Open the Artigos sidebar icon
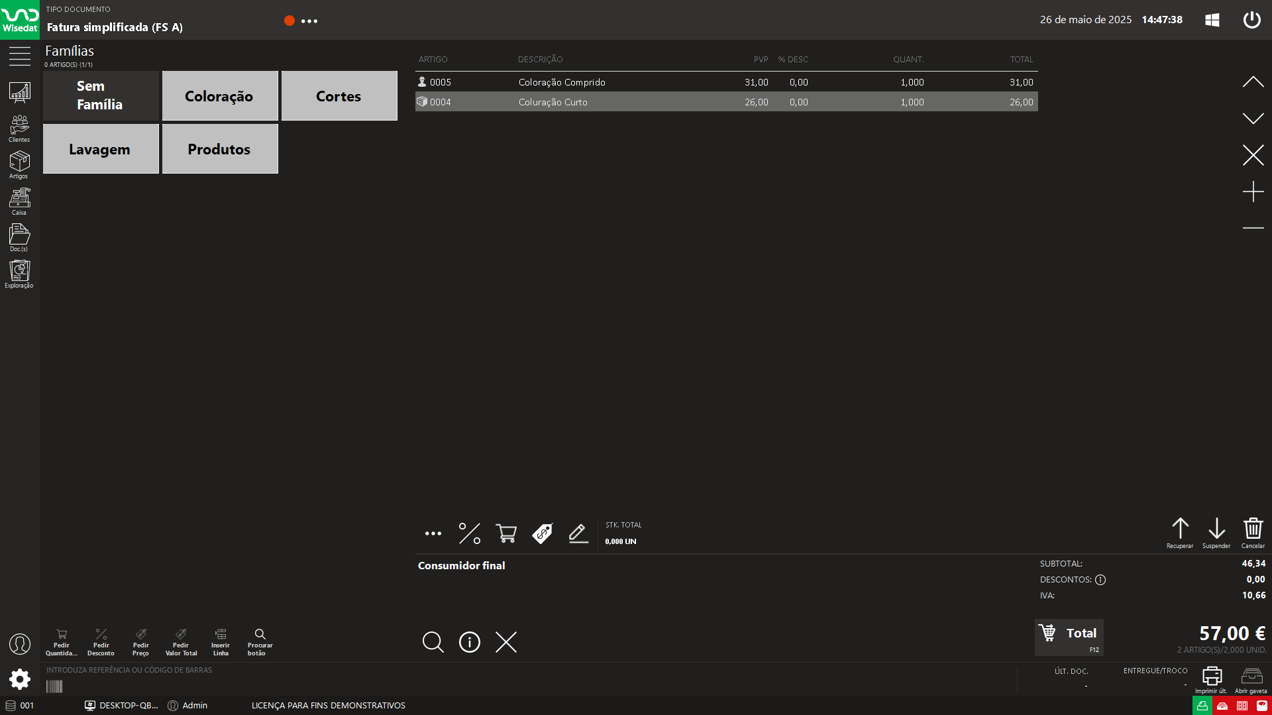 click(x=19, y=164)
